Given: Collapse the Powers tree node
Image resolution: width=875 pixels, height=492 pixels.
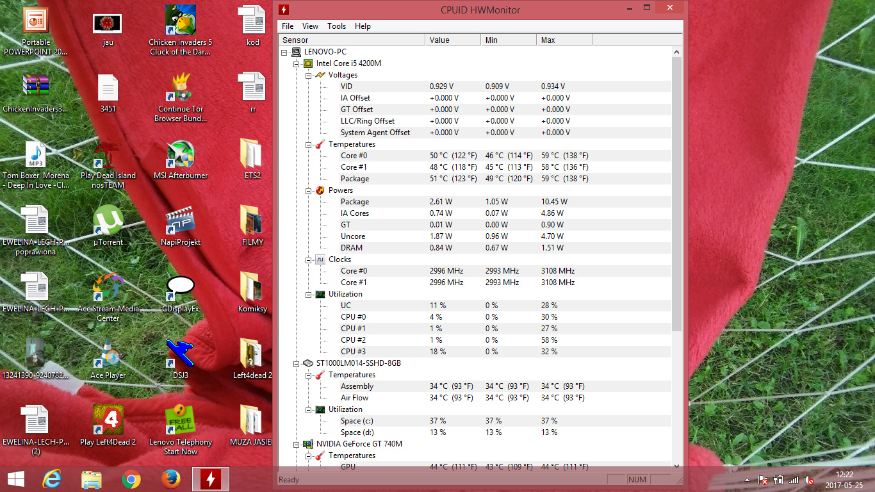Looking at the screenshot, I should 308,190.
